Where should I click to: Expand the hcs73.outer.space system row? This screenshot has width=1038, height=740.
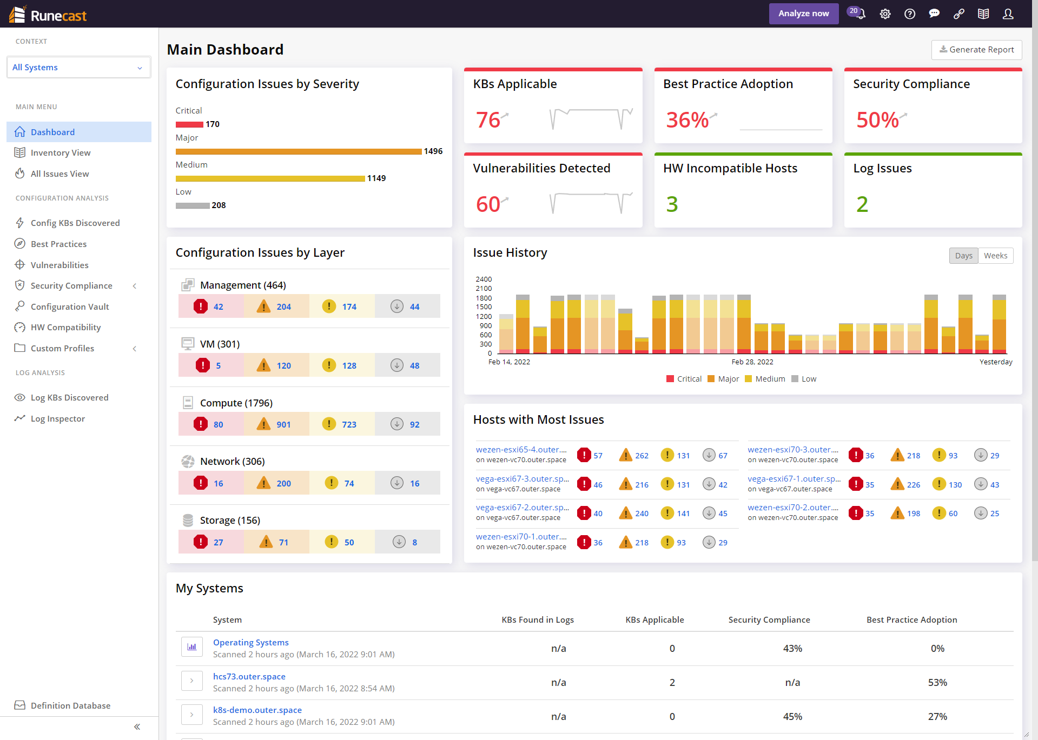pos(192,681)
